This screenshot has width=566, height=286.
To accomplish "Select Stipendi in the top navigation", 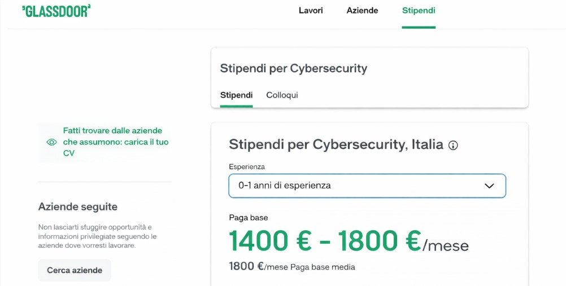I will (419, 11).
